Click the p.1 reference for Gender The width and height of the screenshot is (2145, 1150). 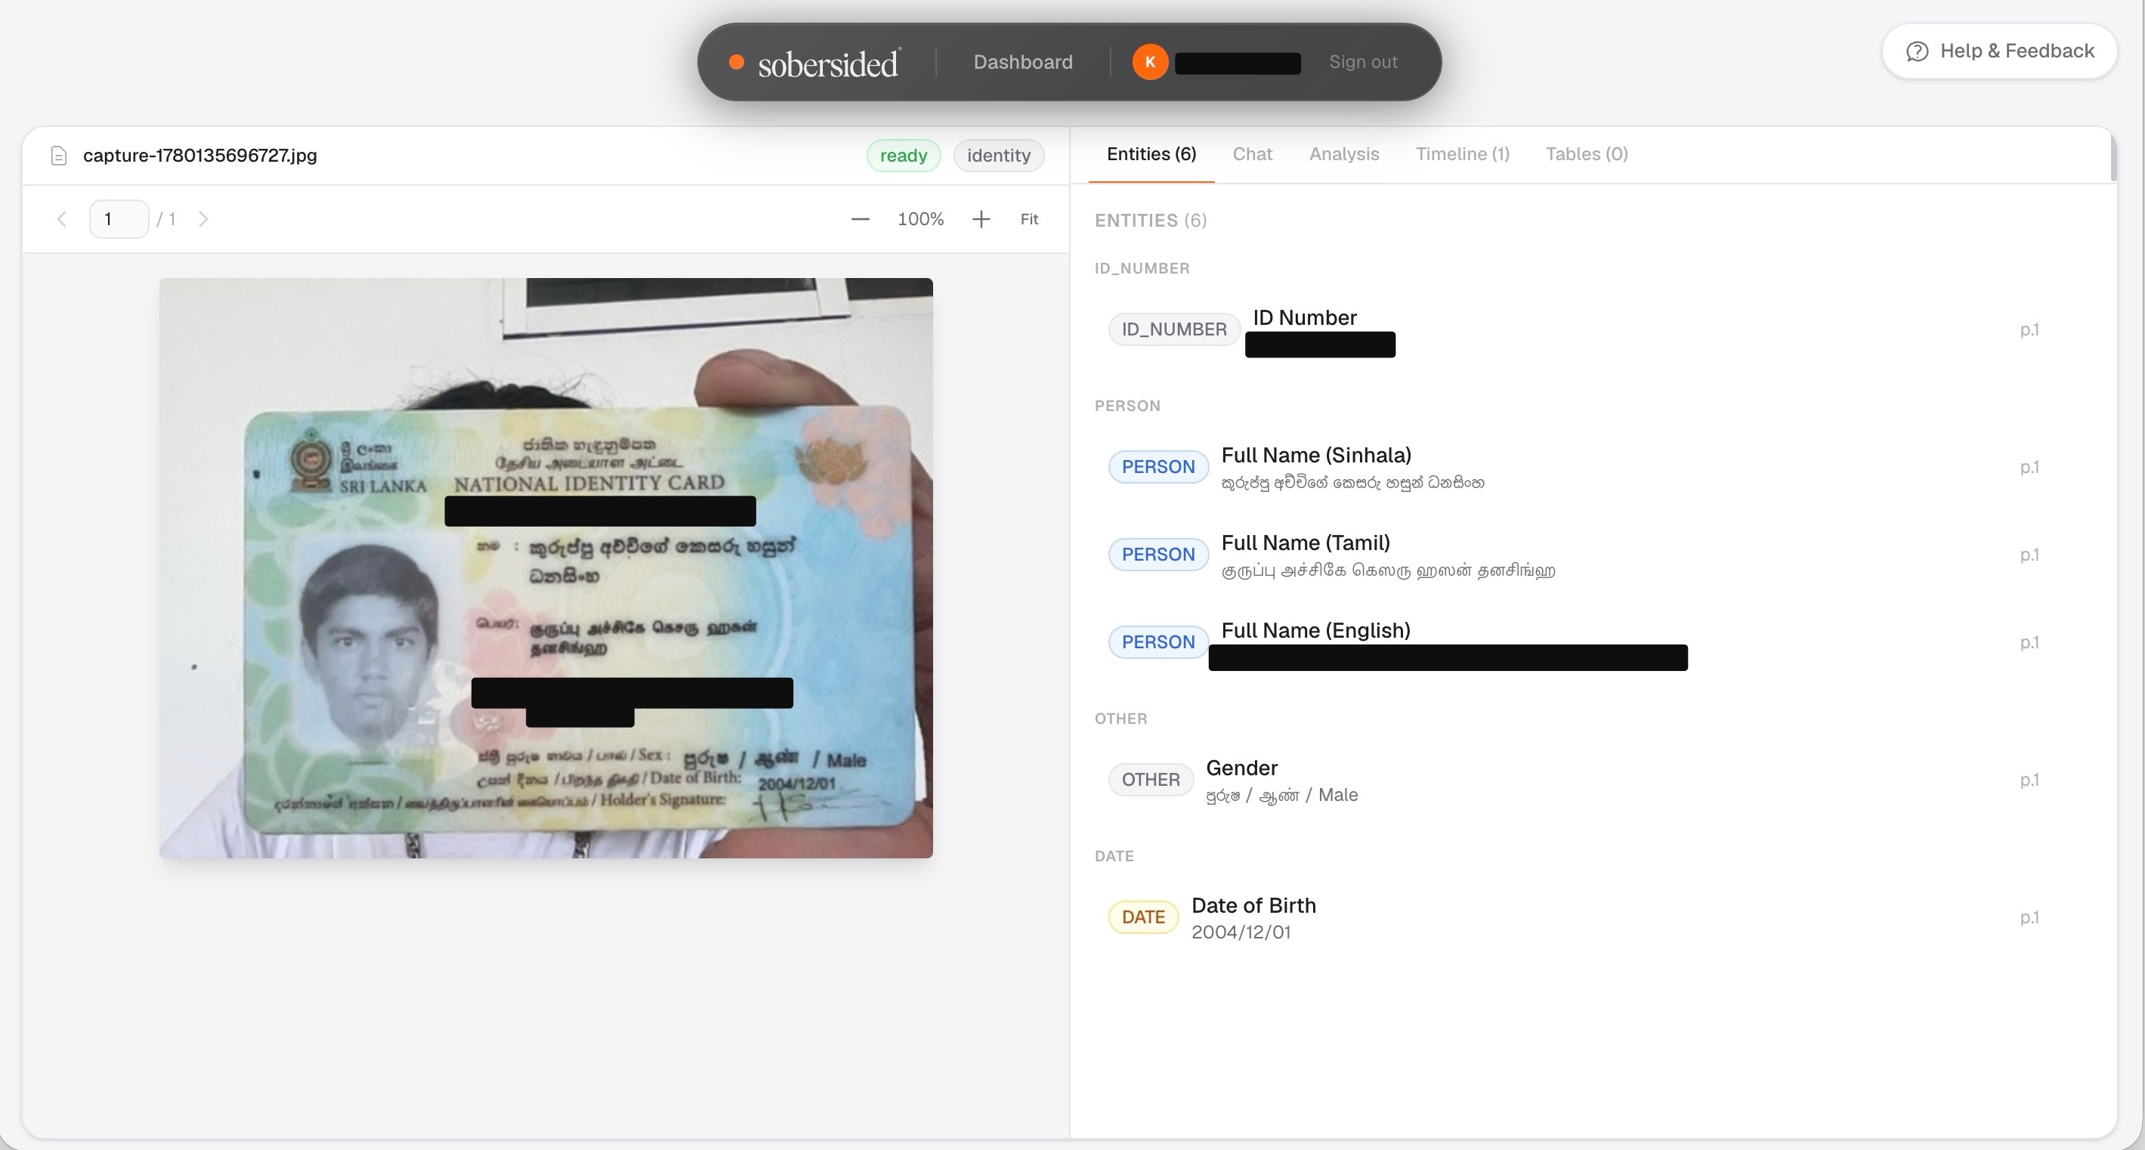2029,781
